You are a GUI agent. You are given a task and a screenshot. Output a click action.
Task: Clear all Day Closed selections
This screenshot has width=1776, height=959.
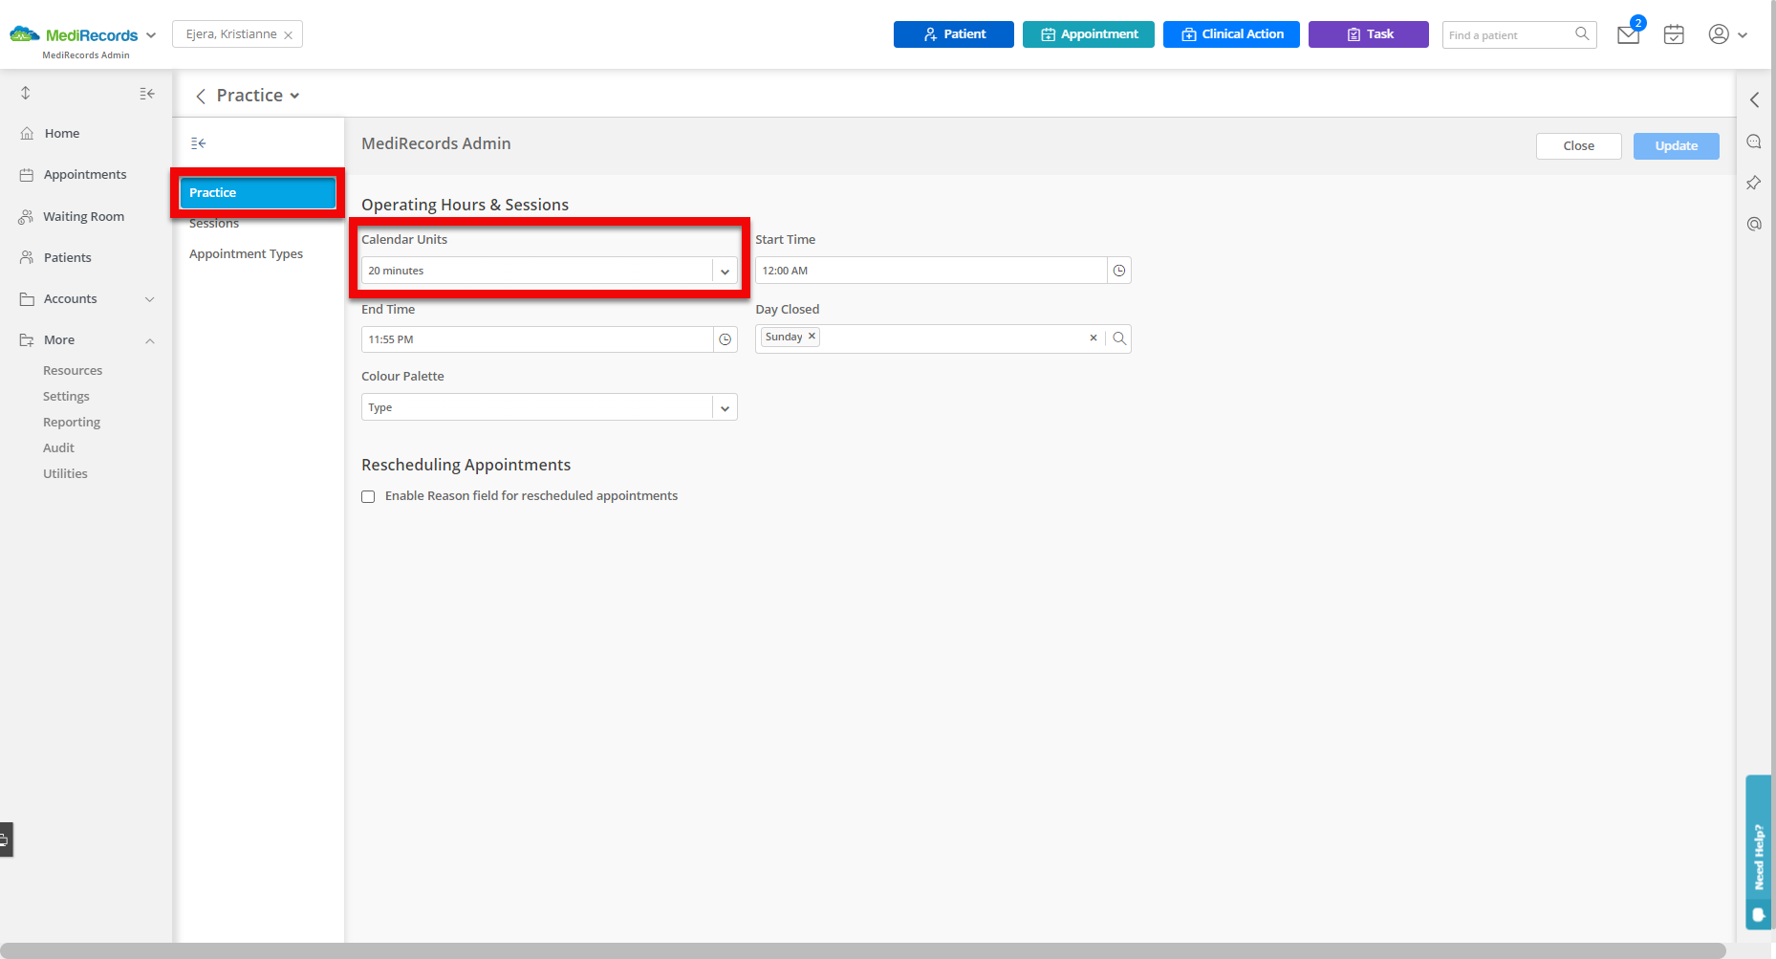coord(1094,338)
